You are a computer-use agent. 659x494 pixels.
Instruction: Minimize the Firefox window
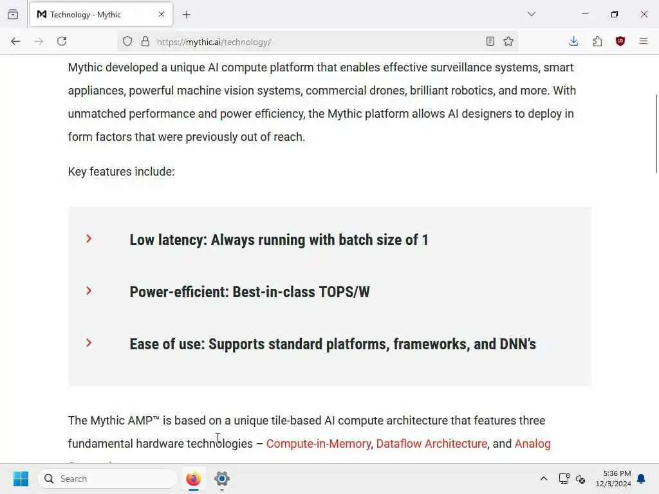585,14
